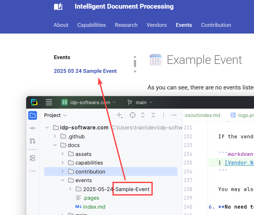Image resolution: width=254 pixels, height=215 pixels.
Task: Open the Project panel options kebab menu
Action: (164, 115)
